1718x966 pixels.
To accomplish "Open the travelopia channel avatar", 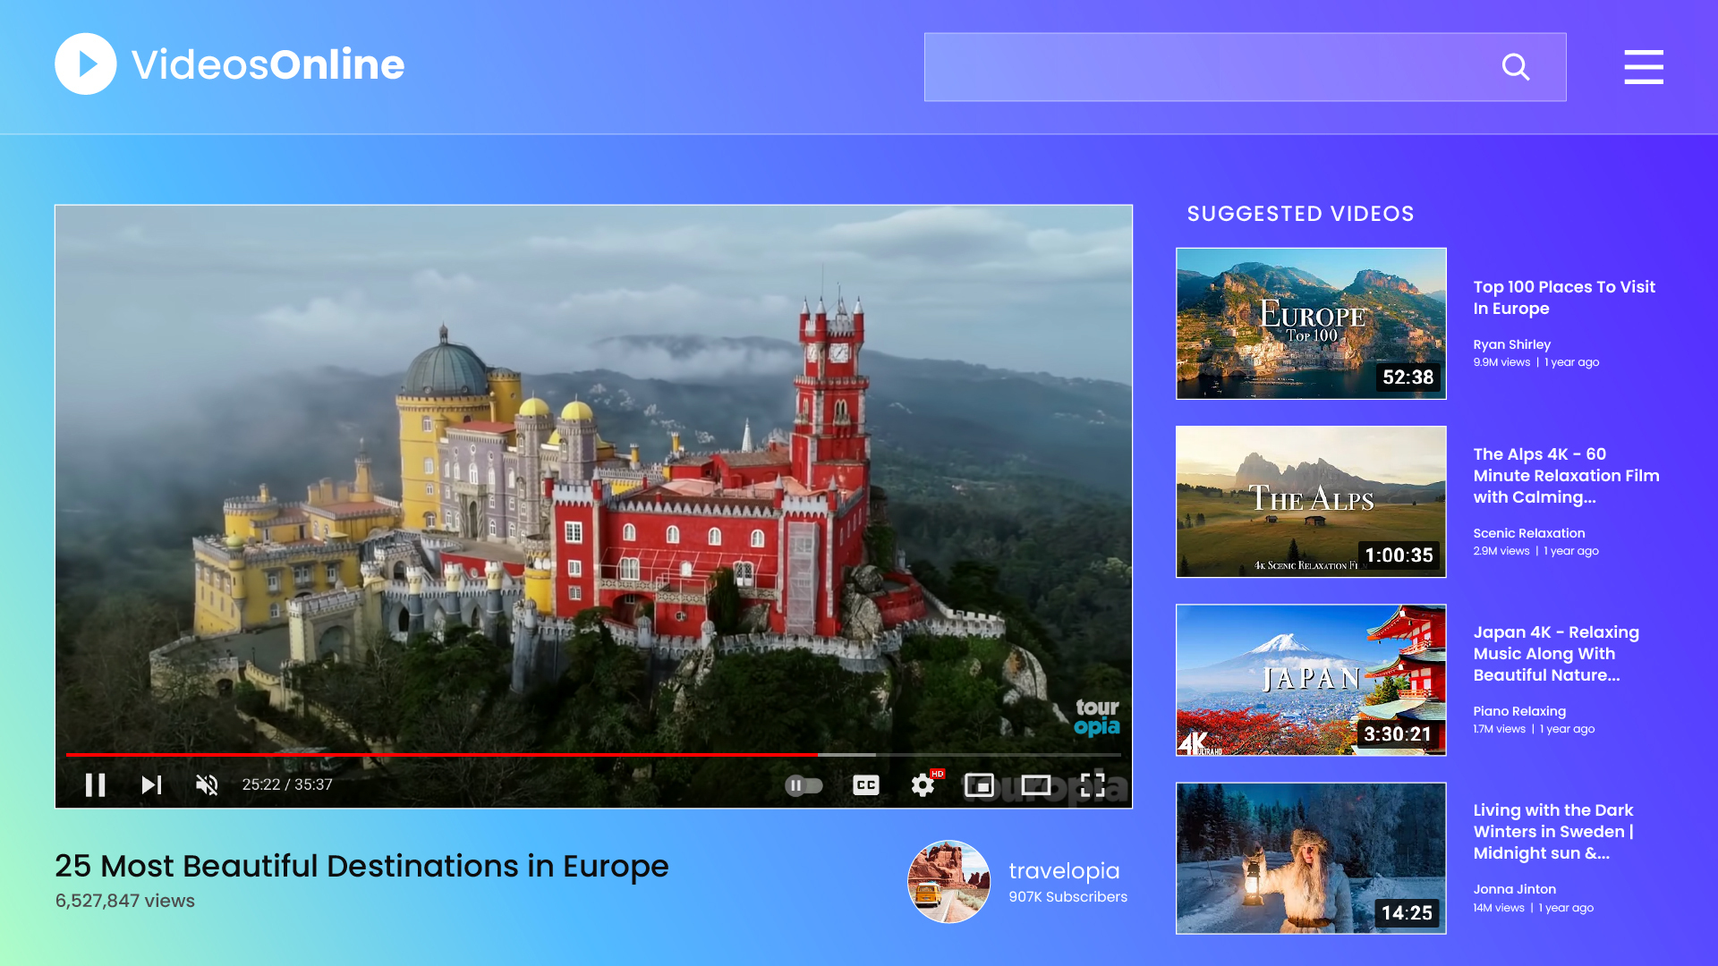I will pos(948,881).
